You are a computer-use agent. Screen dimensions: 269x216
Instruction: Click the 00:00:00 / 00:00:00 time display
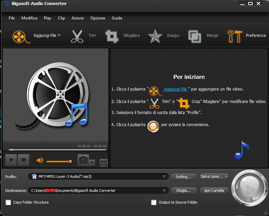[x=92, y=146]
